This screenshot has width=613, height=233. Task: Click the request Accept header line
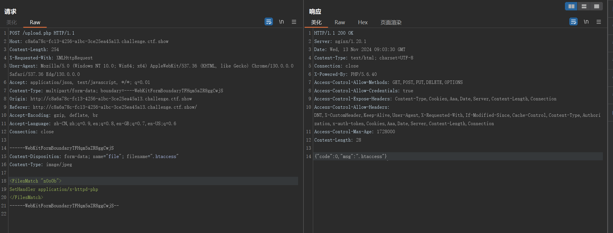pos(80,82)
